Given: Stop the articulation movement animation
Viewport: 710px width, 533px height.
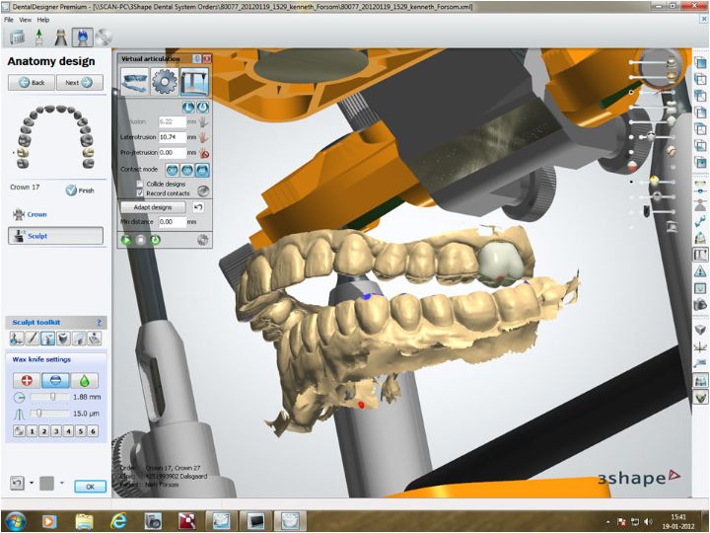Looking at the screenshot, I should click(x=141, y=240).
